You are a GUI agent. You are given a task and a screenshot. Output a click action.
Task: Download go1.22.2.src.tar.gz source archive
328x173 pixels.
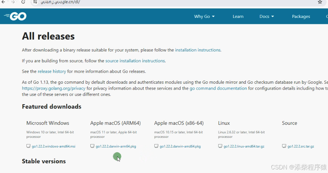301,146
